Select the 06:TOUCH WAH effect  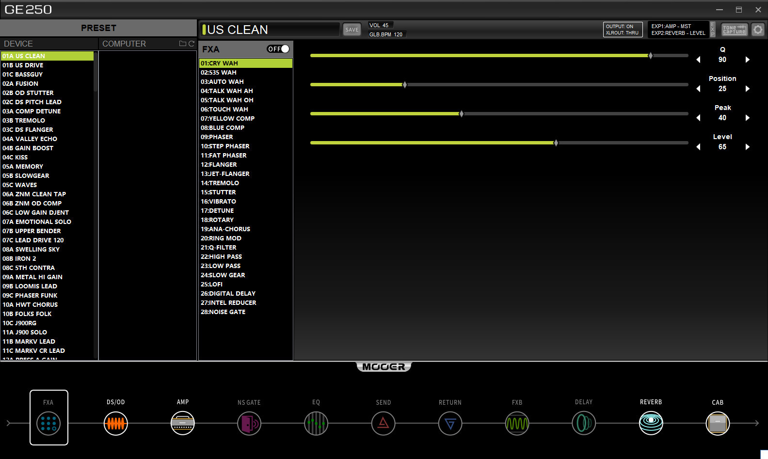pos(246,110)
